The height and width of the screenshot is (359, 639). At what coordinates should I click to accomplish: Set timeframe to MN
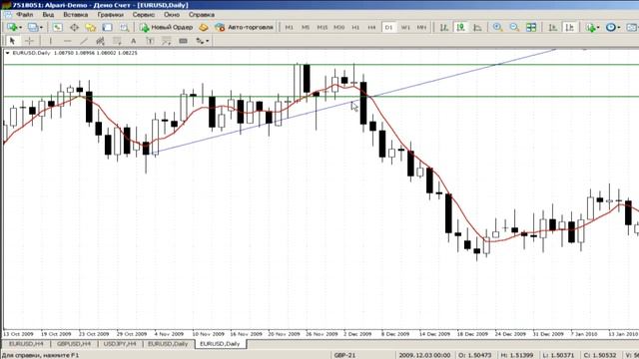[421, 27]
